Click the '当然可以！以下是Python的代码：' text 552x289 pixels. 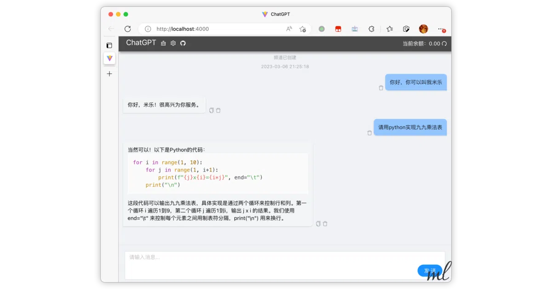(x=167, y=150)
